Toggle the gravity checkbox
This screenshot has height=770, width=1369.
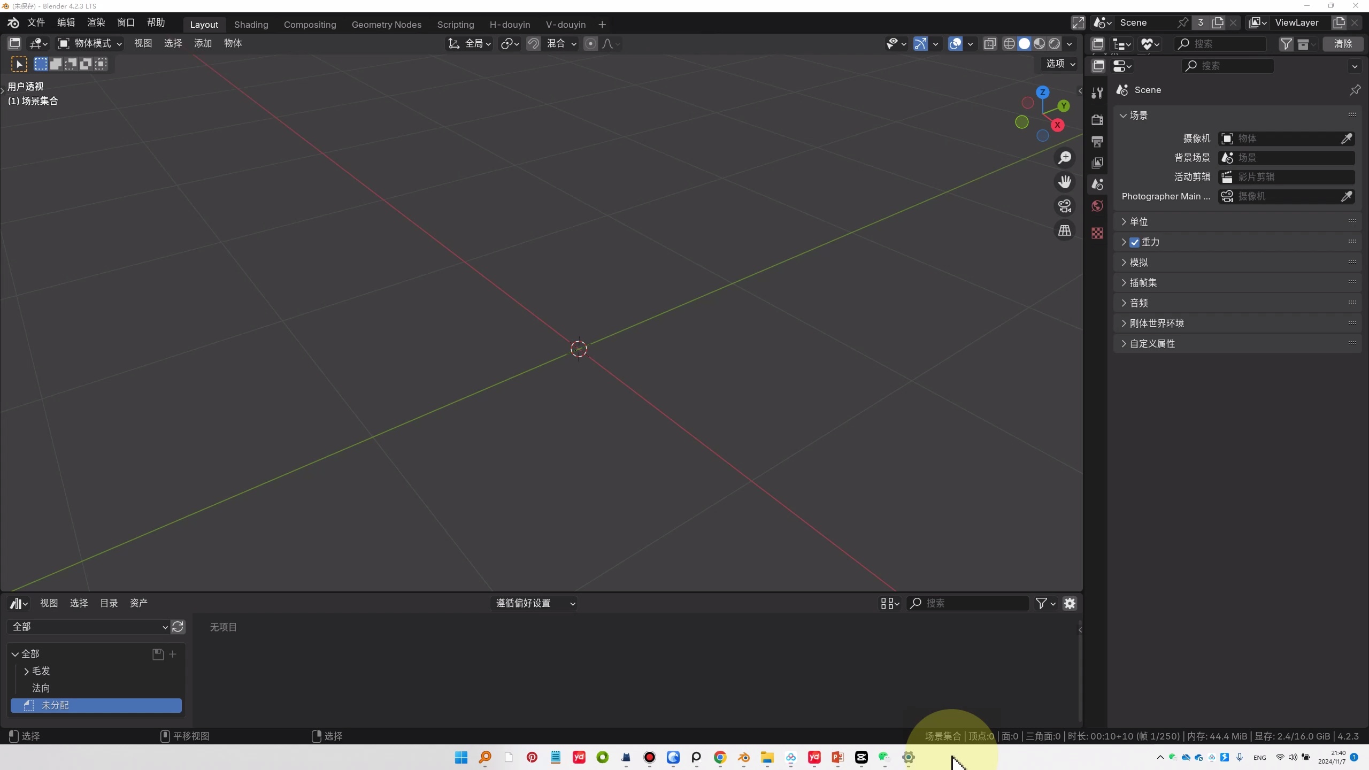tap(1134, 242)
